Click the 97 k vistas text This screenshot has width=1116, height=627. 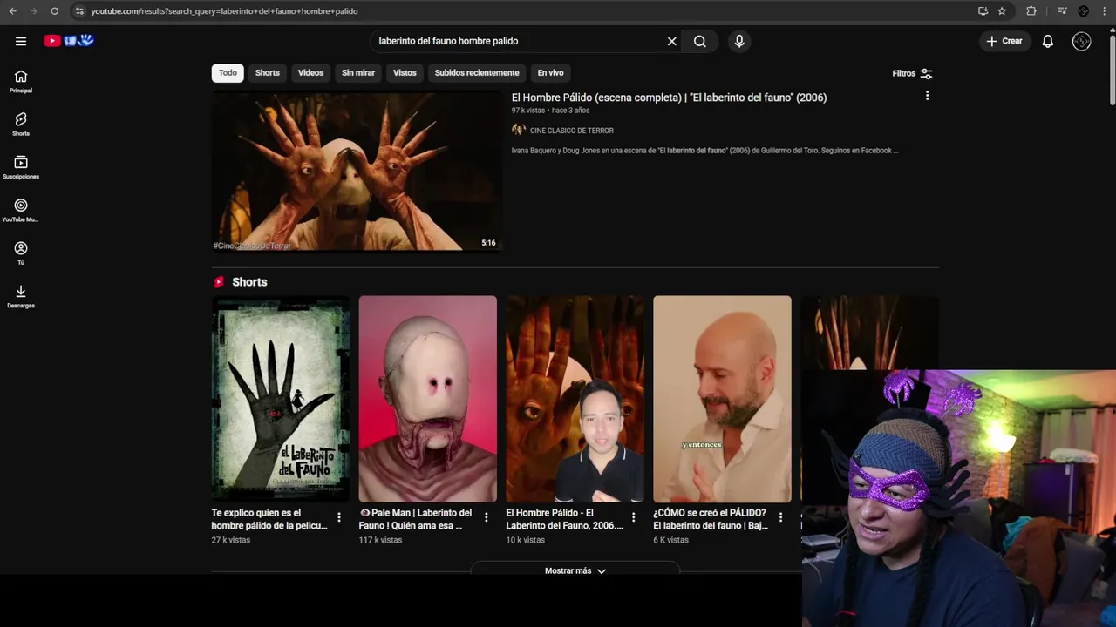(528, 111)
